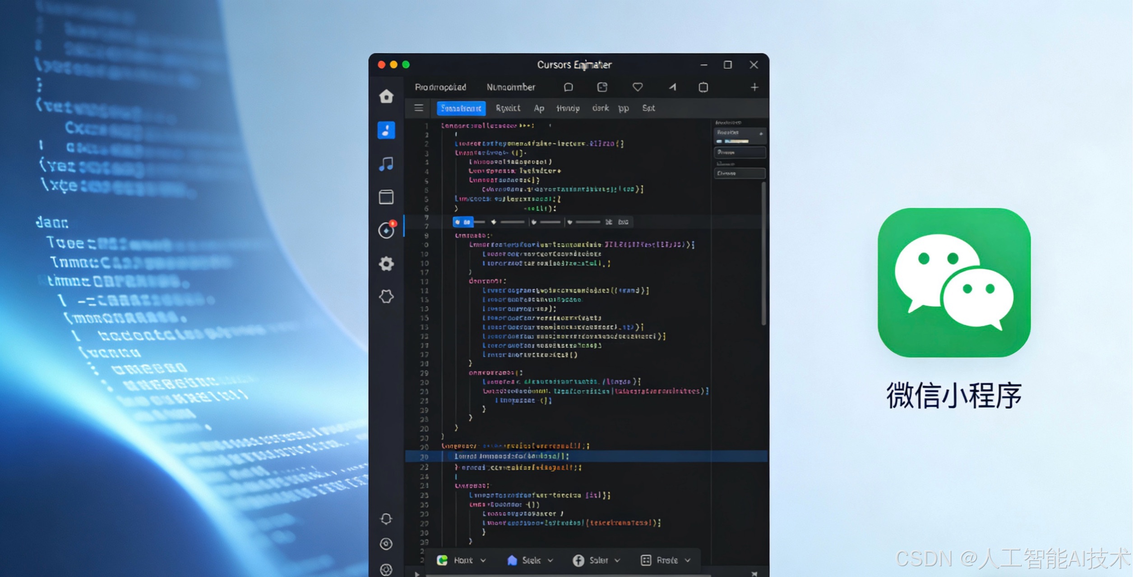Toggle the blue button in inline widget
The image size is (1133, 577).
462,222
